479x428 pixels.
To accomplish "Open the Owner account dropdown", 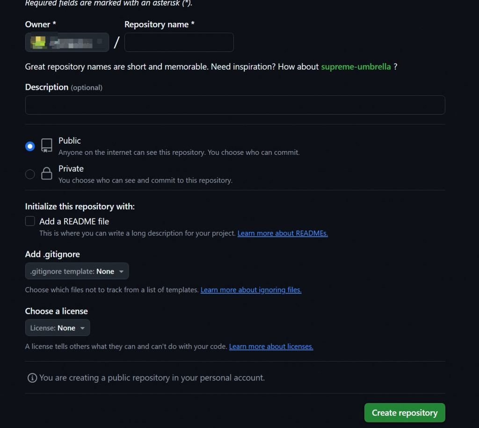I will click(67, 42).
